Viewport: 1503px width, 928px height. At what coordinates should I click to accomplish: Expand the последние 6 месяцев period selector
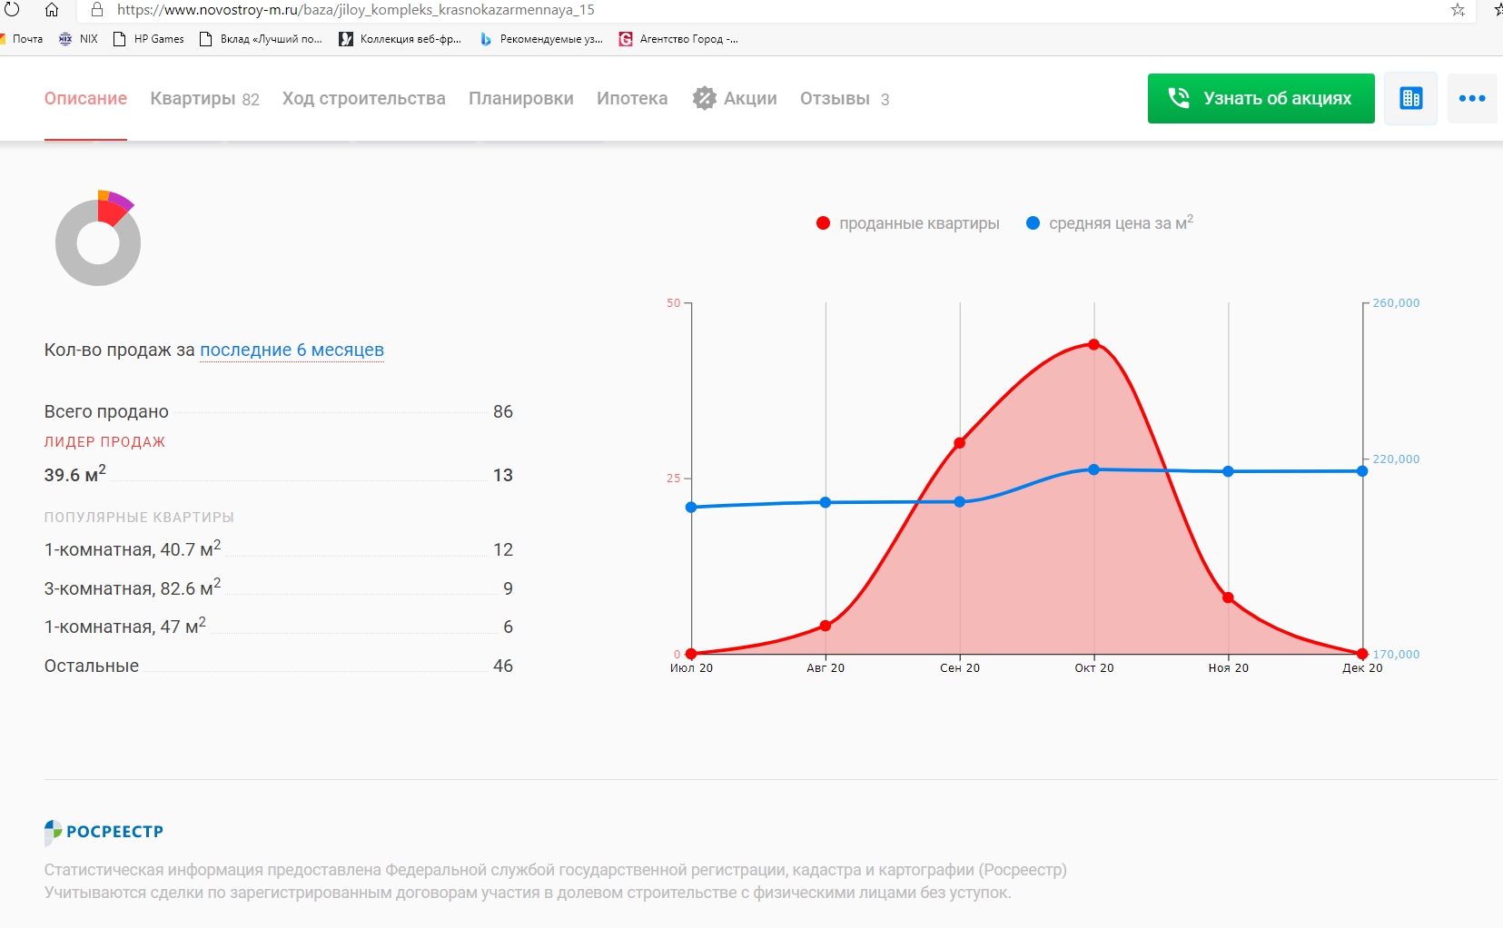pos(292,350)
